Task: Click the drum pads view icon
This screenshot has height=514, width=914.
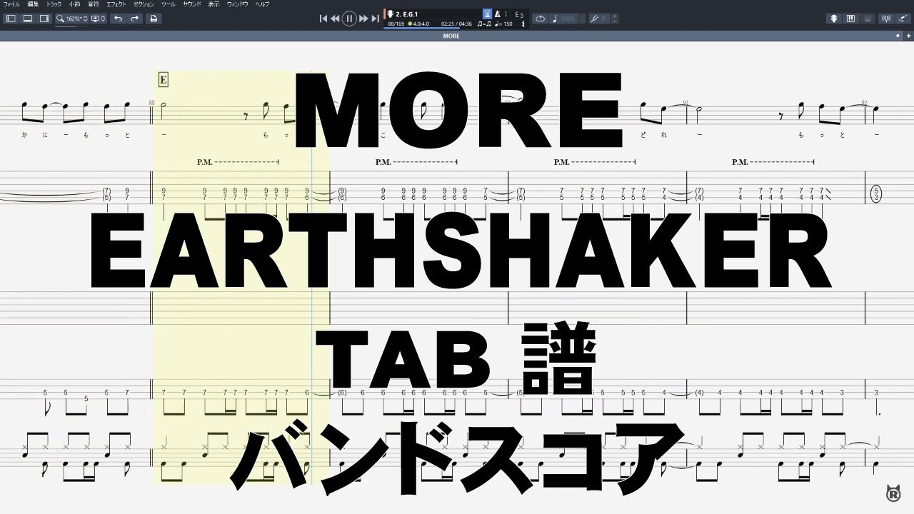Action: [x=866, y=18]
